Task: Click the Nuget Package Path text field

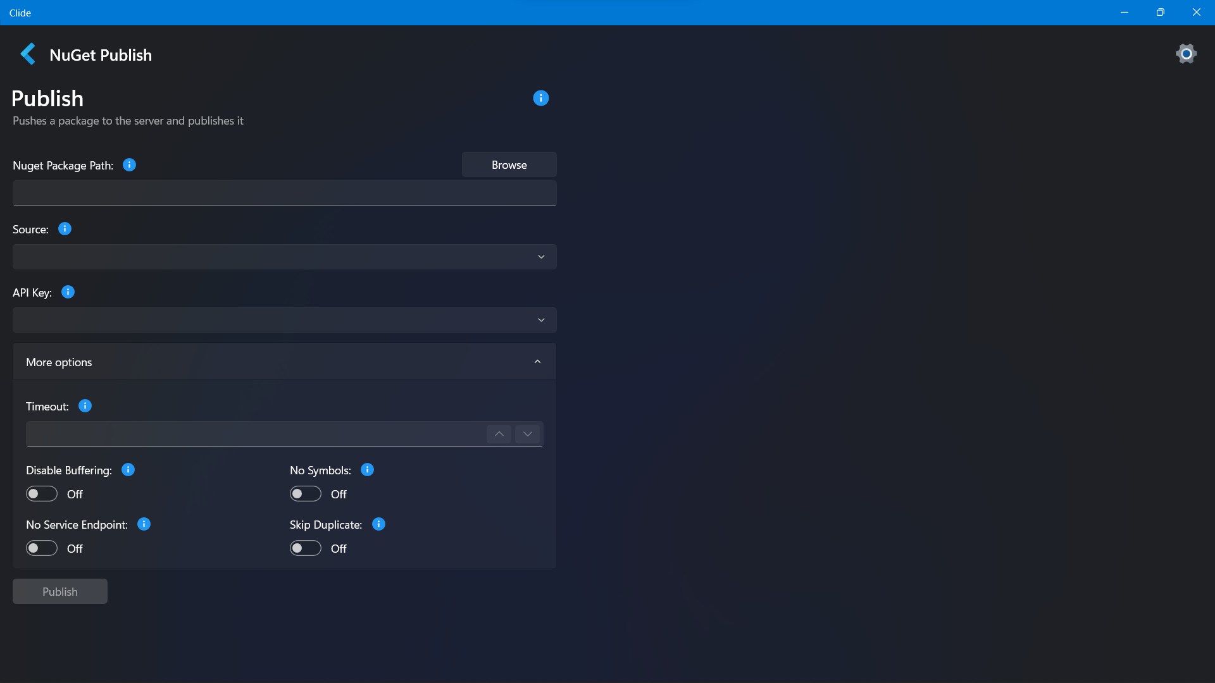Action: click(x=284, y=194)
